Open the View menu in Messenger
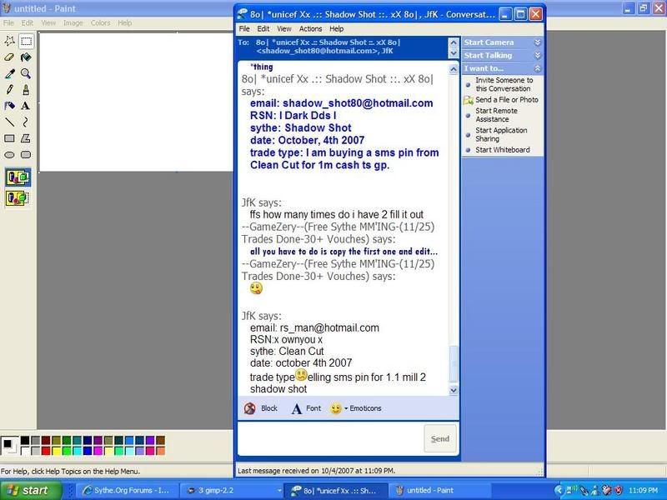The height and width of the screenshot is (500, 667). click(x=284, y=29)
